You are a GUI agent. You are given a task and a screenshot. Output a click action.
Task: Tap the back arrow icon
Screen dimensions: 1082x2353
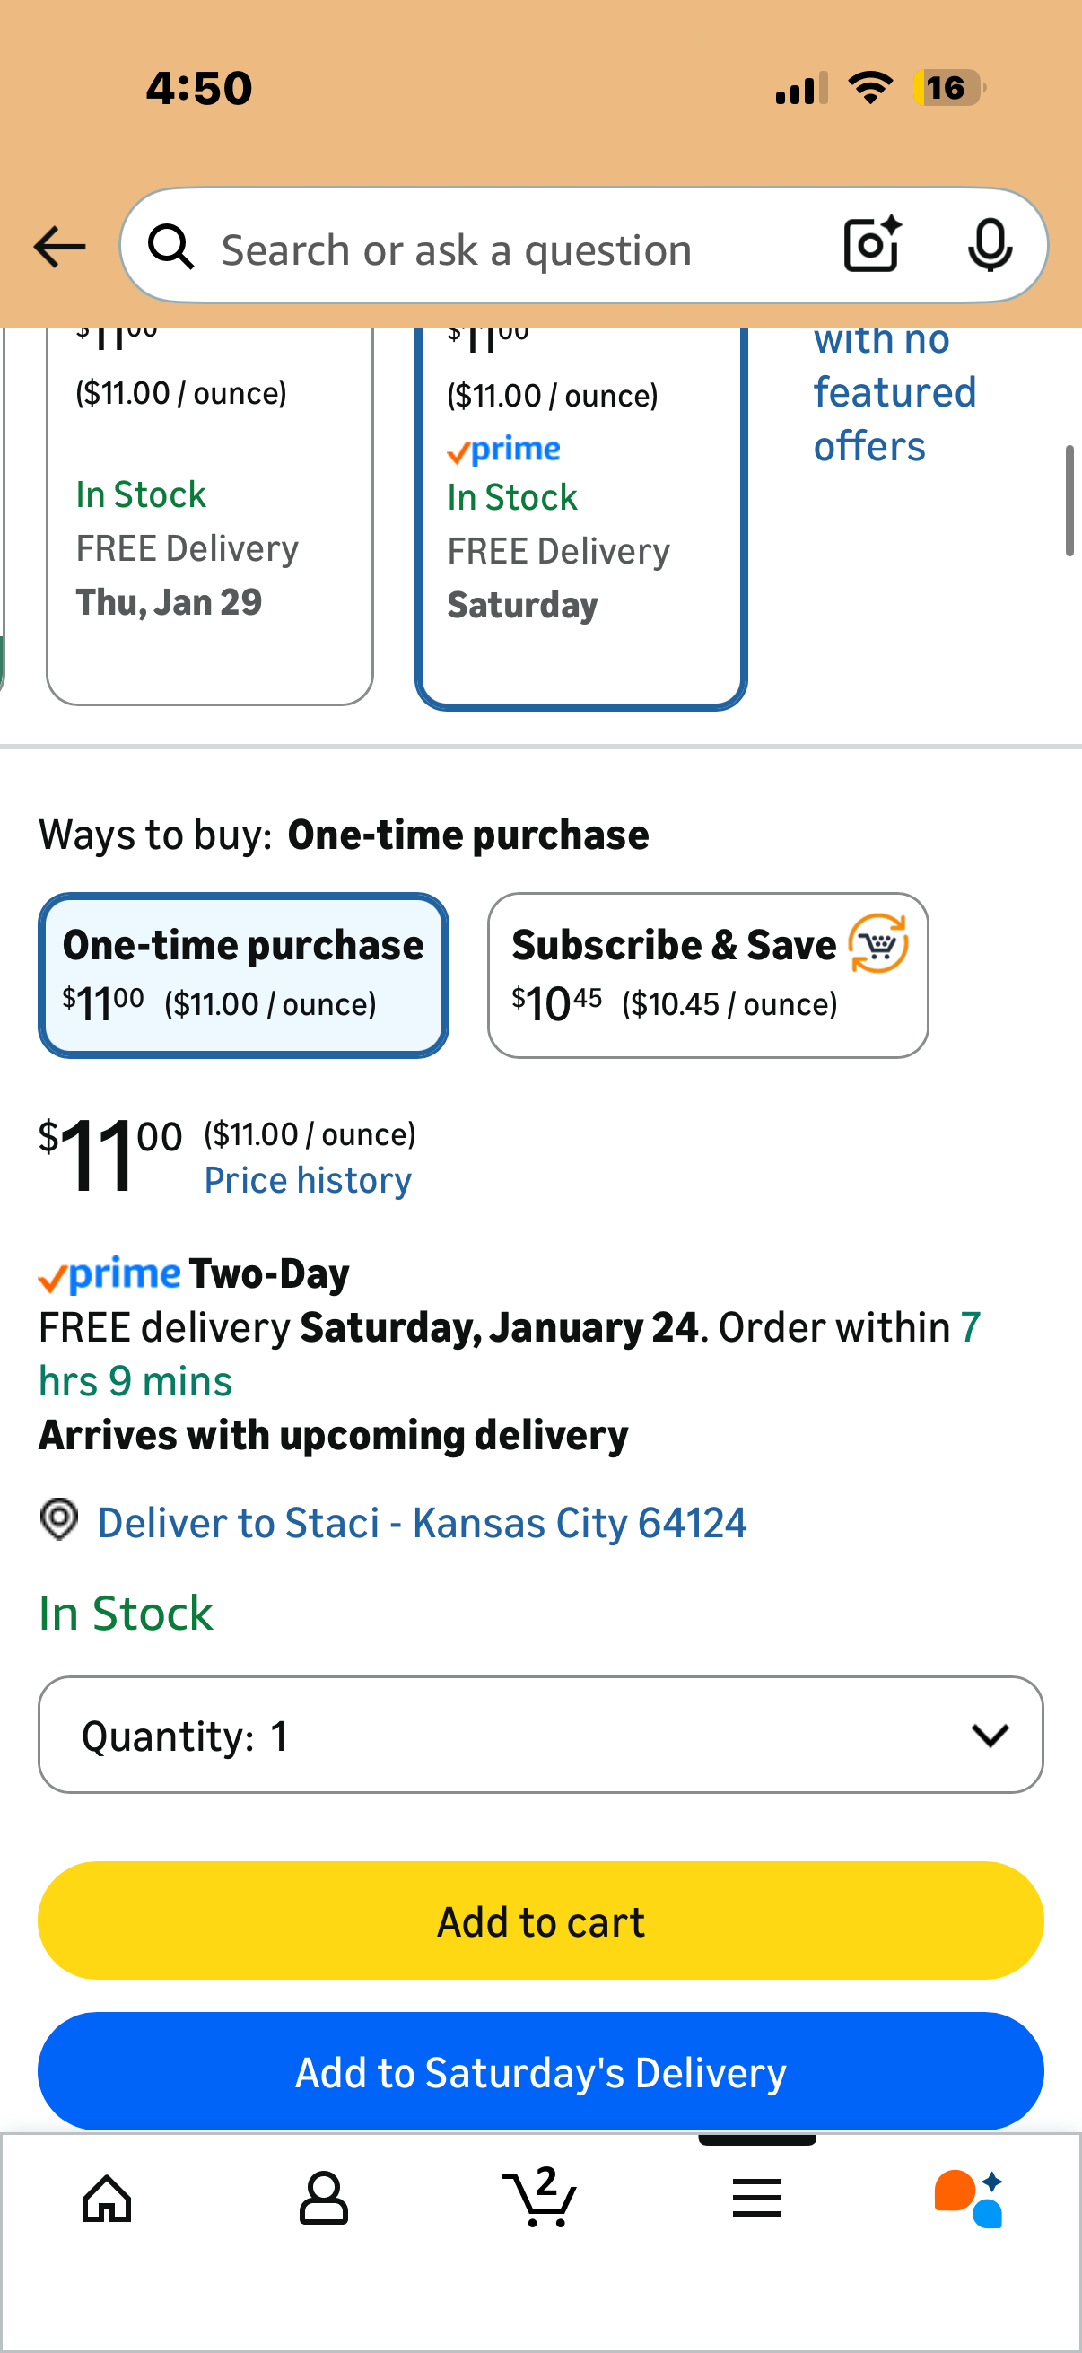(x=59, y=248)
